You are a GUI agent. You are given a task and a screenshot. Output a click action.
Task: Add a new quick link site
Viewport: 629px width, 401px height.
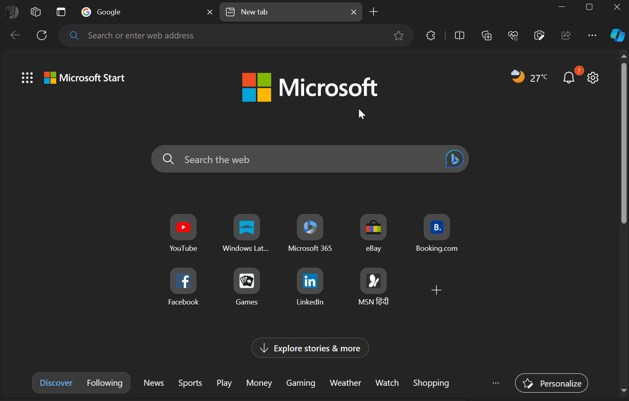click(436, 290)
